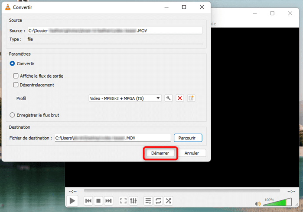303x212 pixels.
Task: Toggle shuffle random playback
Action: click(x=169, y=201)
